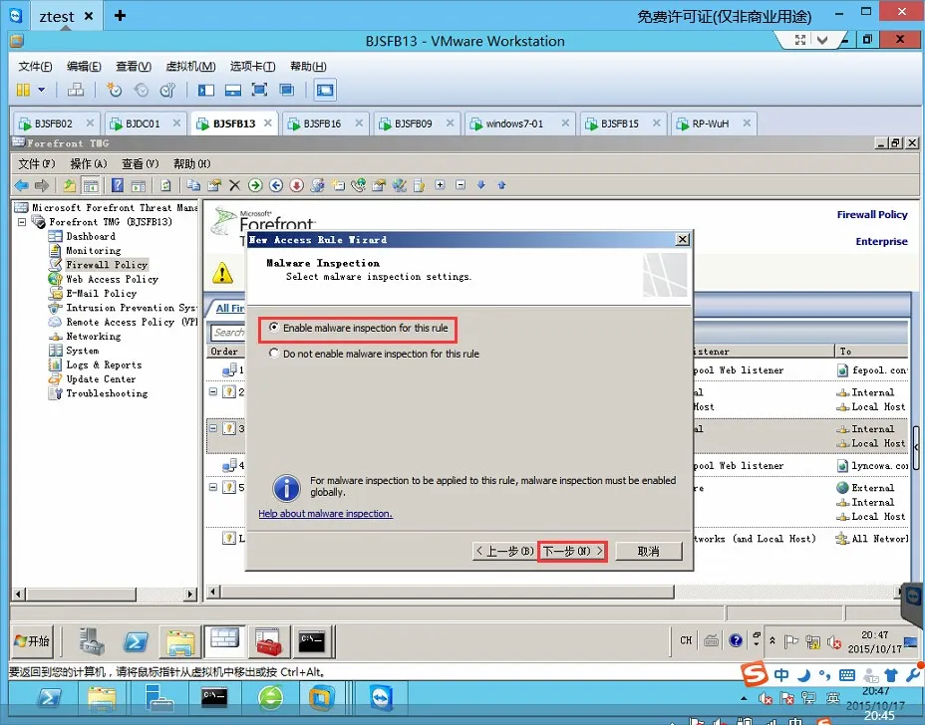Close the BJSFB09 VM tab
The image size is (925, 725).
(451, 123)
